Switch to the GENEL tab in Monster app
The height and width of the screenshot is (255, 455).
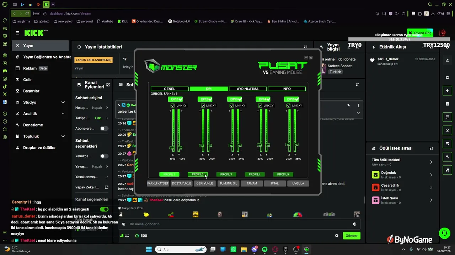pyautogui.click(x=170, y=89)
